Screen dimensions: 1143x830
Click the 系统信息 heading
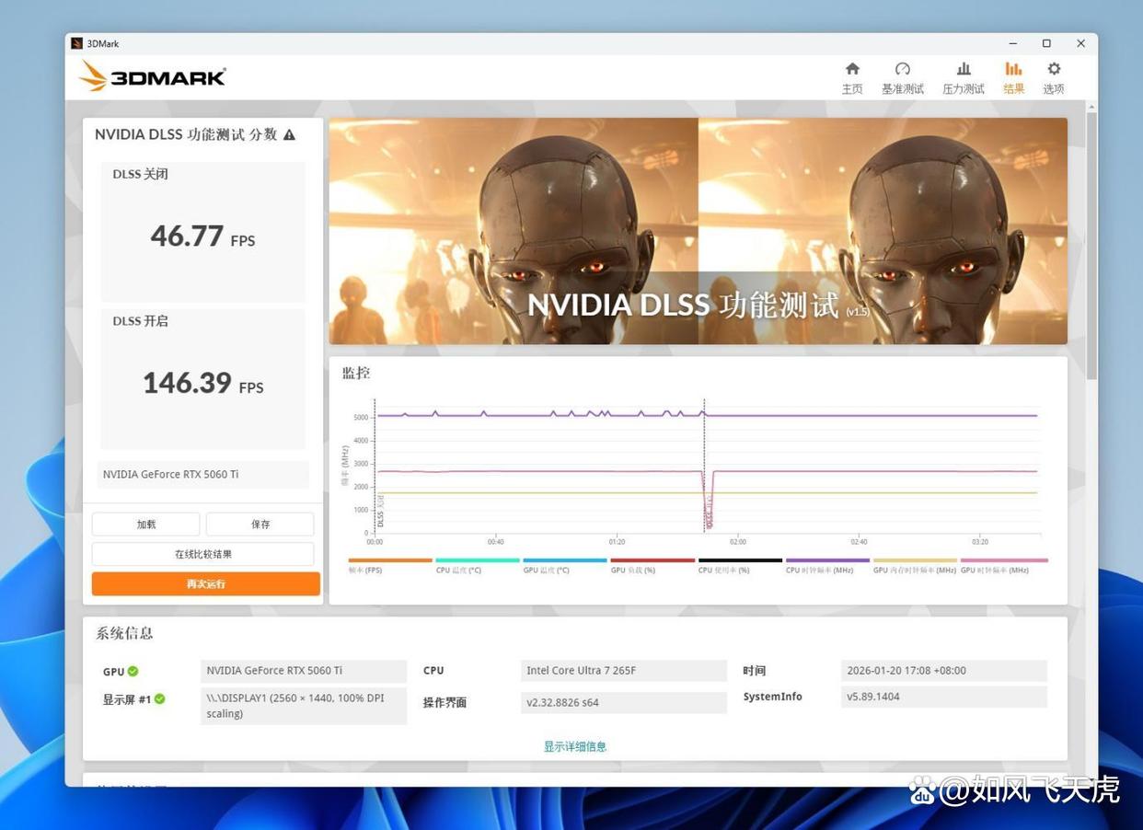tap(124, 633)
